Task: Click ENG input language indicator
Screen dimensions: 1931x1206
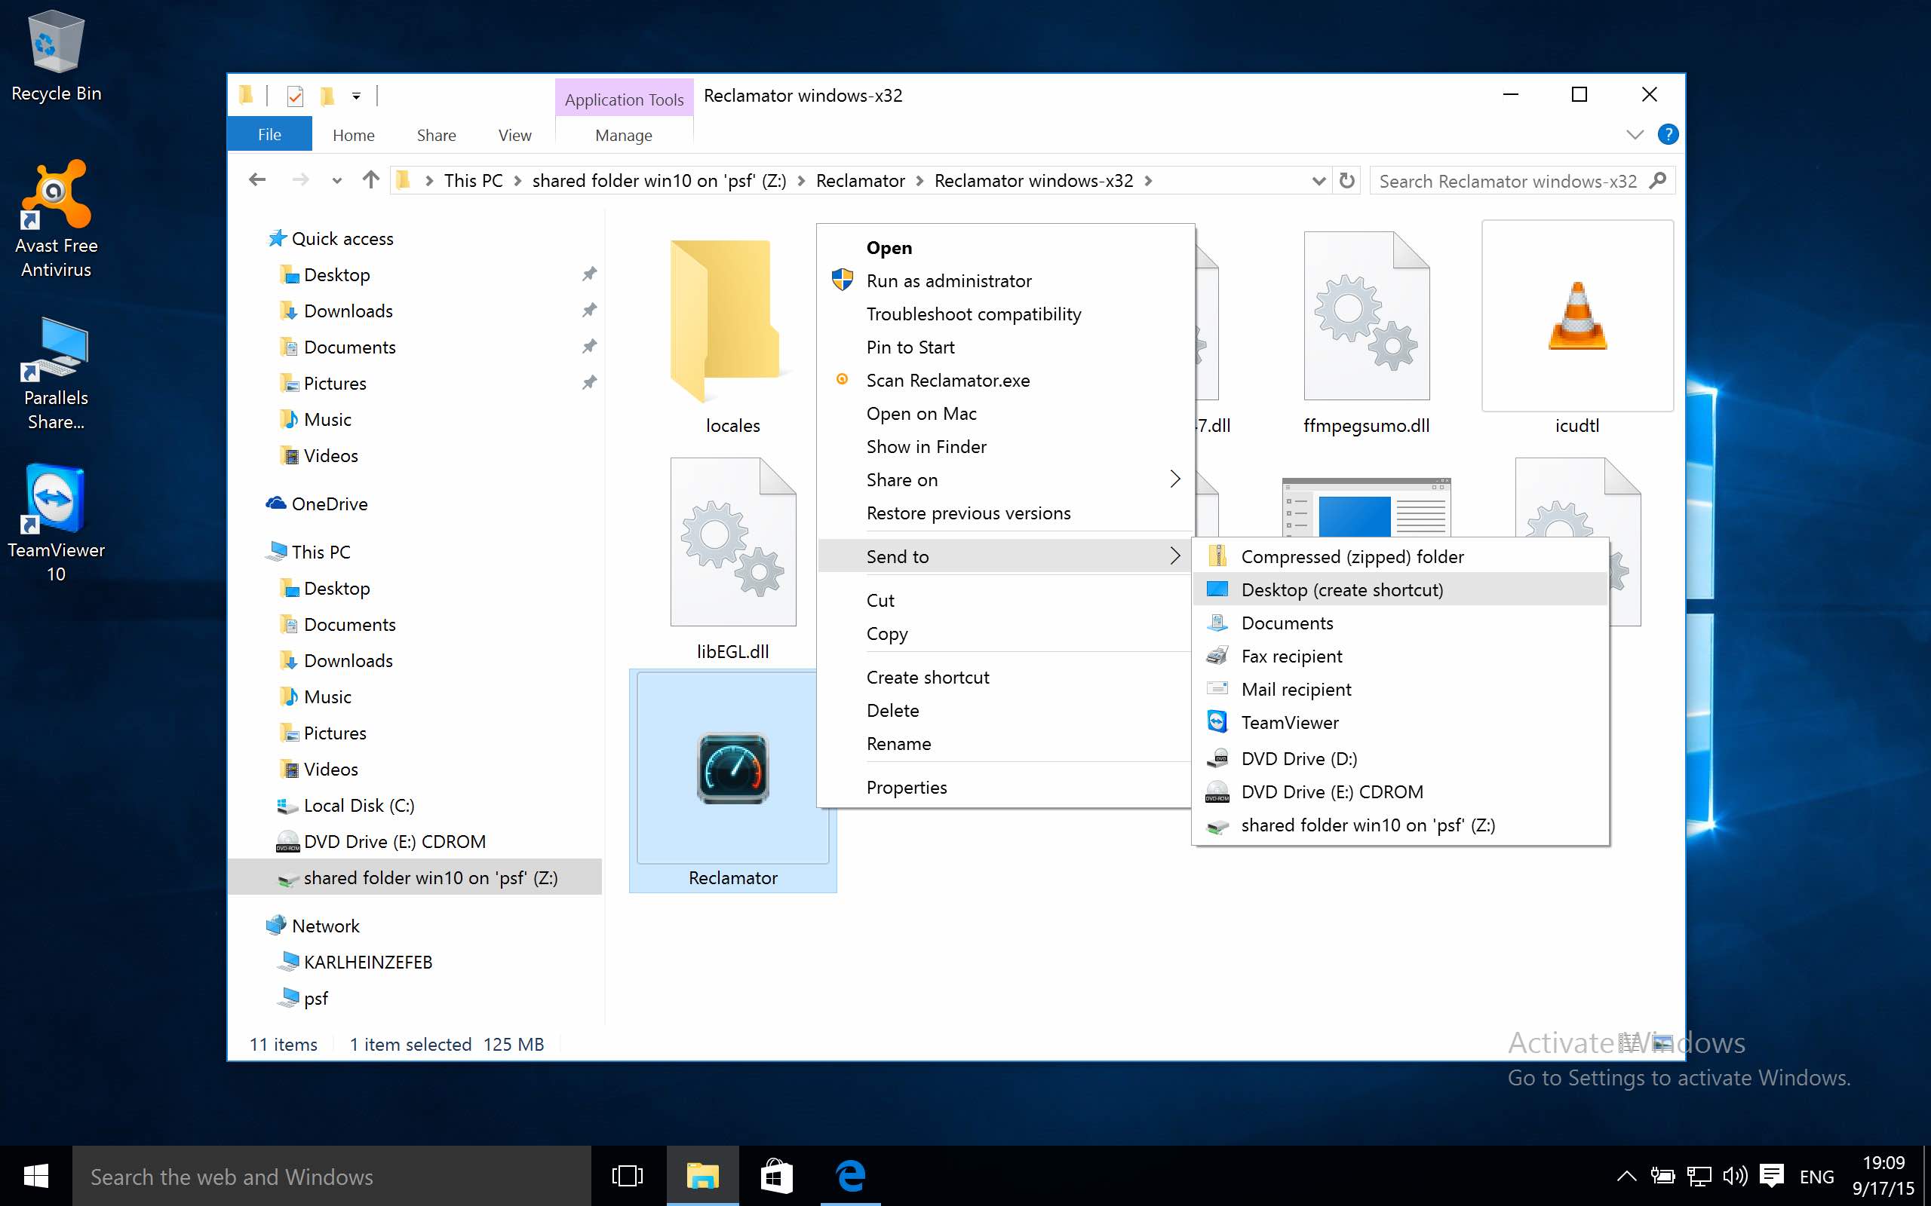Action: (x=1817, y=1177)
